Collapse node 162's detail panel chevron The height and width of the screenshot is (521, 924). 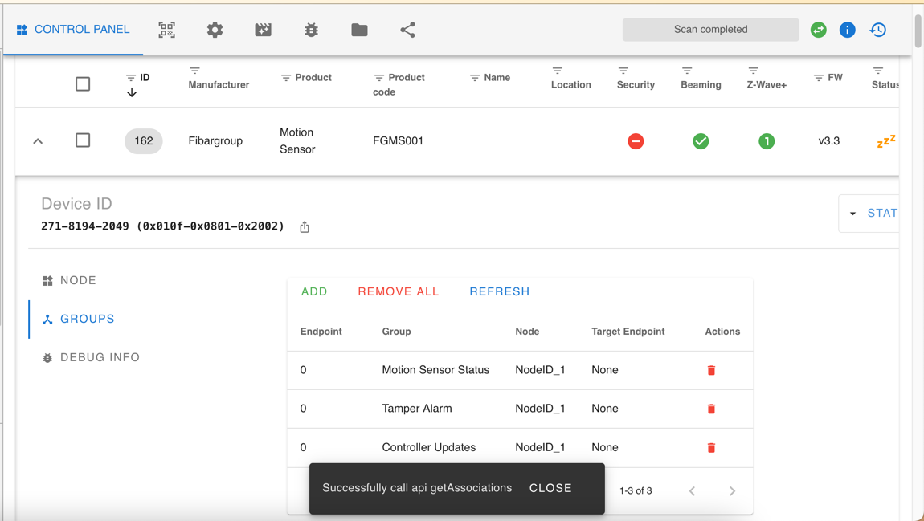(x=37, y=140)
